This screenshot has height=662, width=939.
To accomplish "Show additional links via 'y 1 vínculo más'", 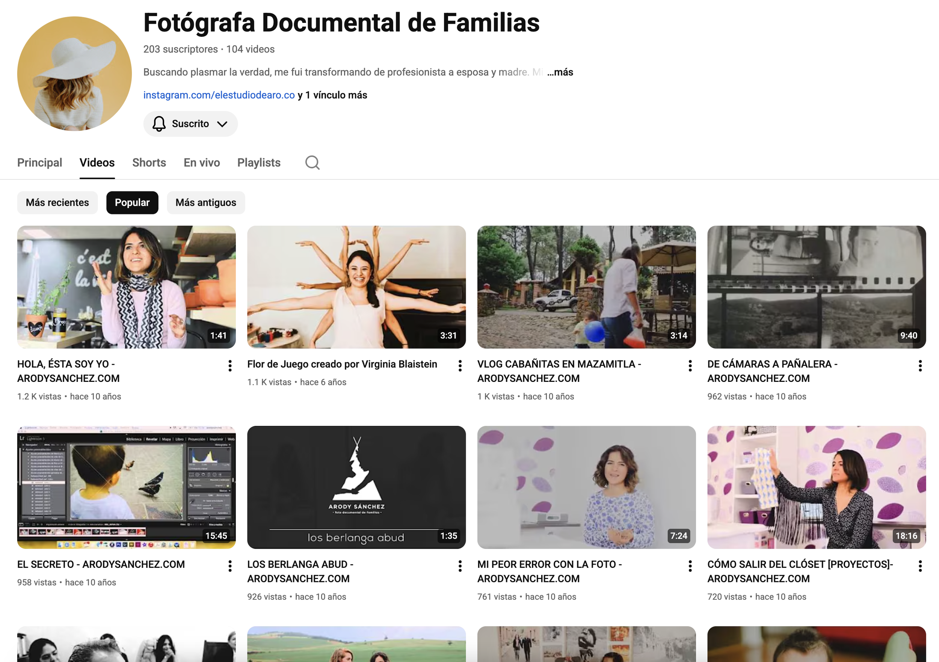I will pos(332,95).
